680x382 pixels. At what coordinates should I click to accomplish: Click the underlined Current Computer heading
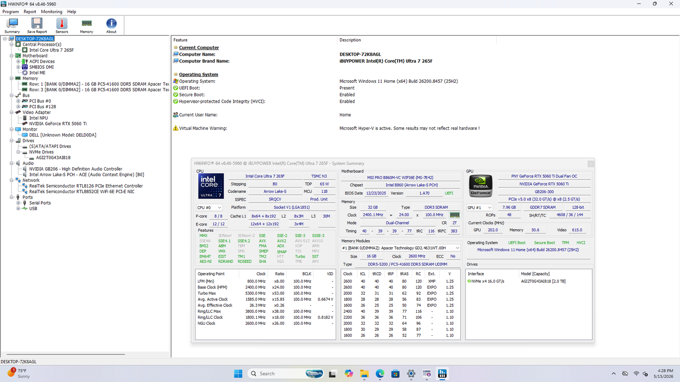[199, 48]
